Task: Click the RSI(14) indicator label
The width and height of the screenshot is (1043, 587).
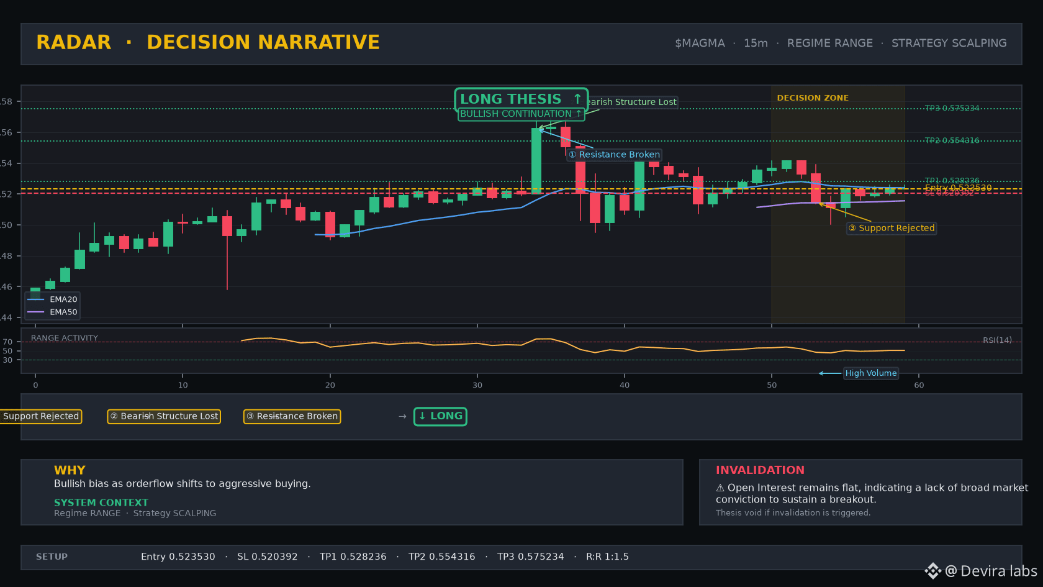Action: click(x=997, y=340)
